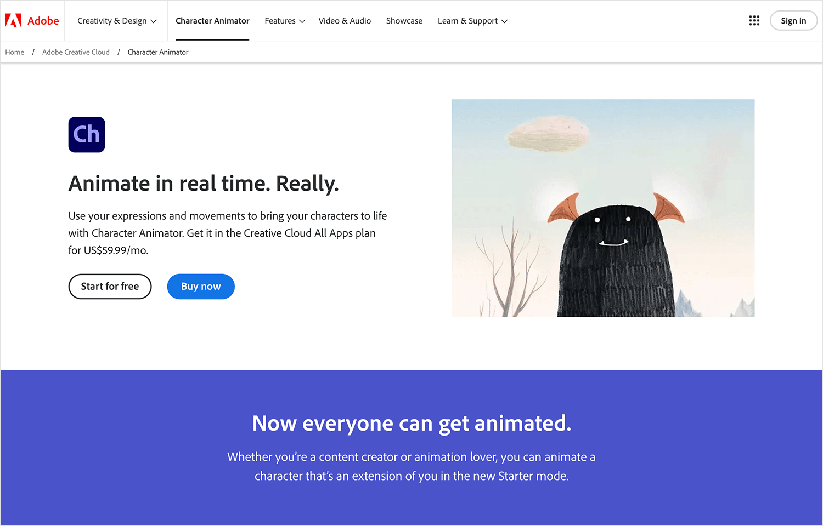The image size is (823, 526).
Task: Click the Character Animator Ch app icon
Action: (87, 134)
